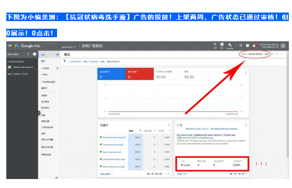292x188 pixels.
Task: Open keyword link antibacterial liquid soap
Action: point(114,159)
